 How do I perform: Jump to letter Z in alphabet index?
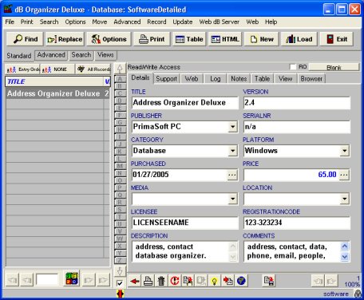click(120, 260)
